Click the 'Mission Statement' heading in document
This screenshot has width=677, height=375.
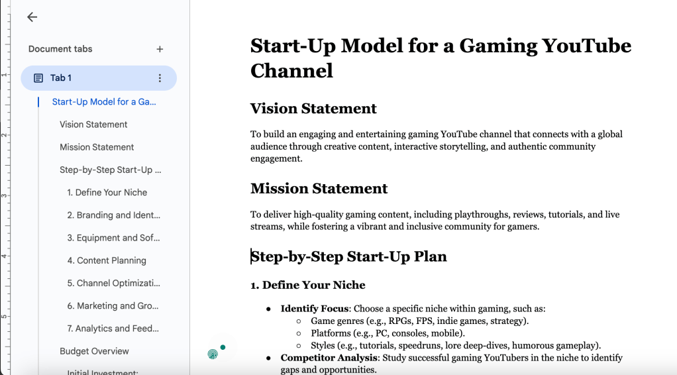click(319, 189)
